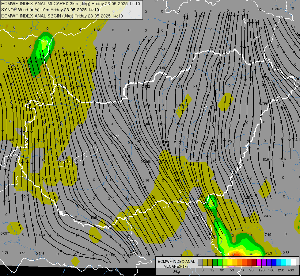Viewport: 300px width, 276px height.
Task: Click the gray swatch in the MLCAPE legend
Action: [200, 262]
